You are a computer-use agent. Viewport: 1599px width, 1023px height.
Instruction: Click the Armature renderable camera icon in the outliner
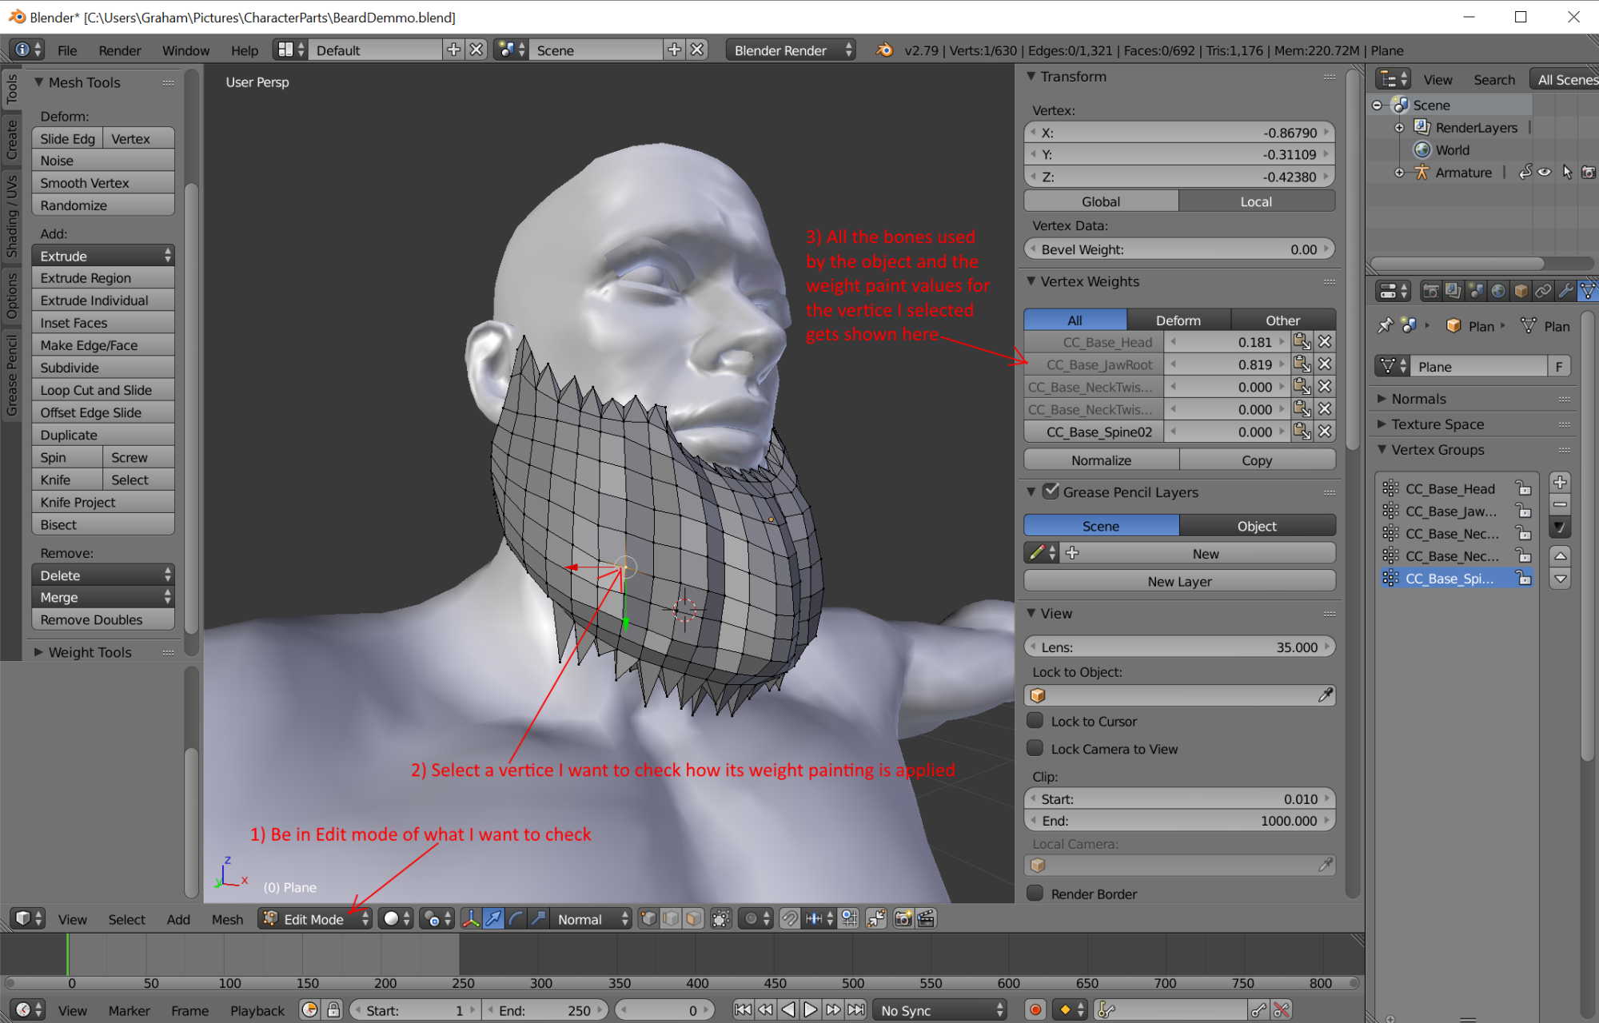(1589, 172)
